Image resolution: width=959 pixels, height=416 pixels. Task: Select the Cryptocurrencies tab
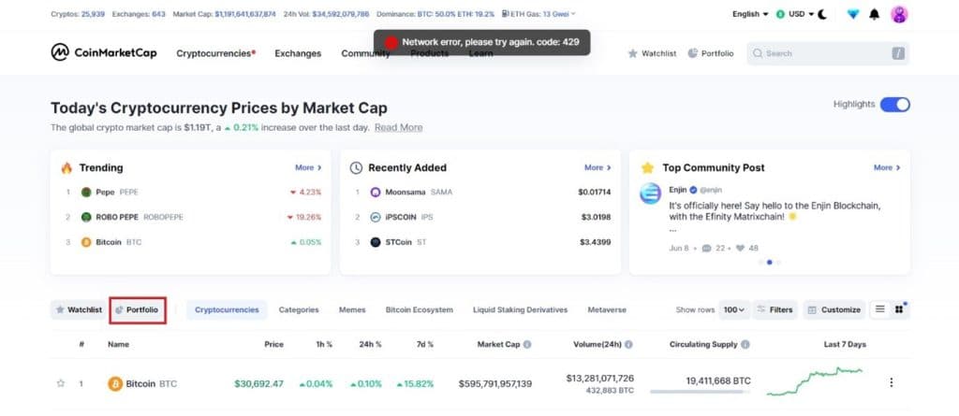227,309
